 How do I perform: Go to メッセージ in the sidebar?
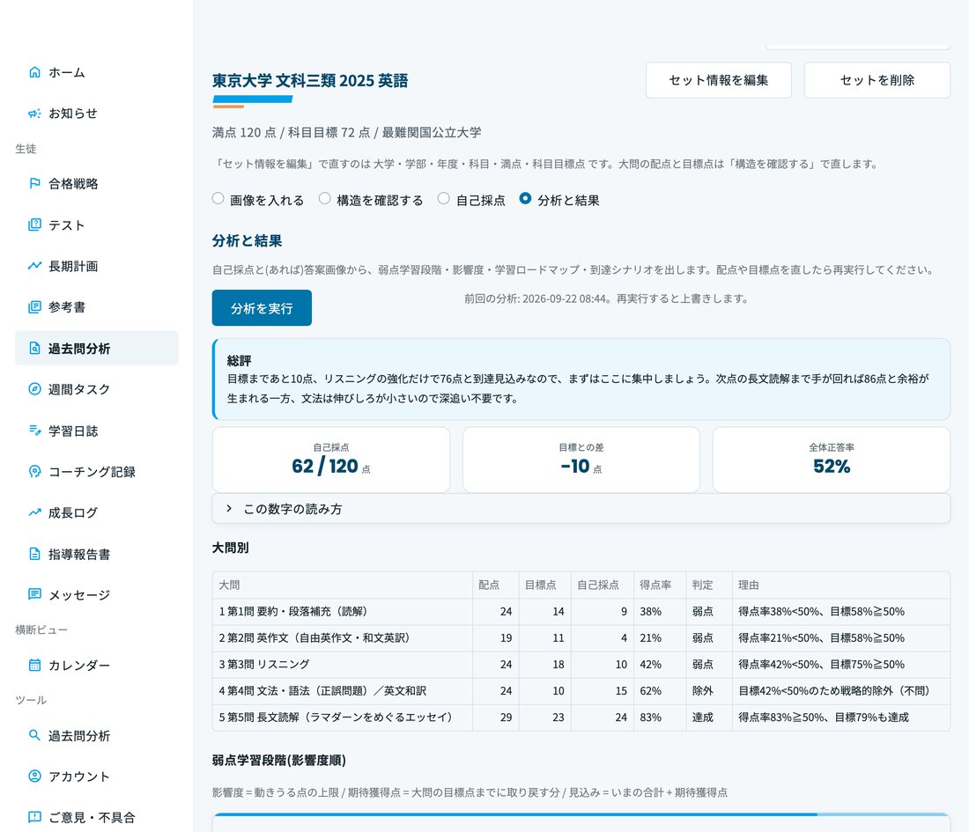(x=97, y=595)
